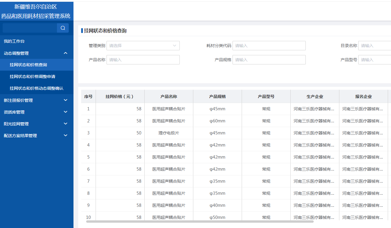Click 生产企业 cell in row 5
391x228 pixels.
tap(315, 157)
